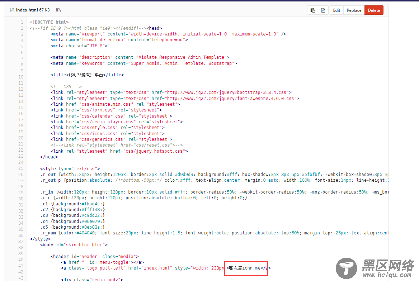Screen dimensions: 419x281
Task: Click the "telephone=no" attribute value
Action: click(167, 40)
